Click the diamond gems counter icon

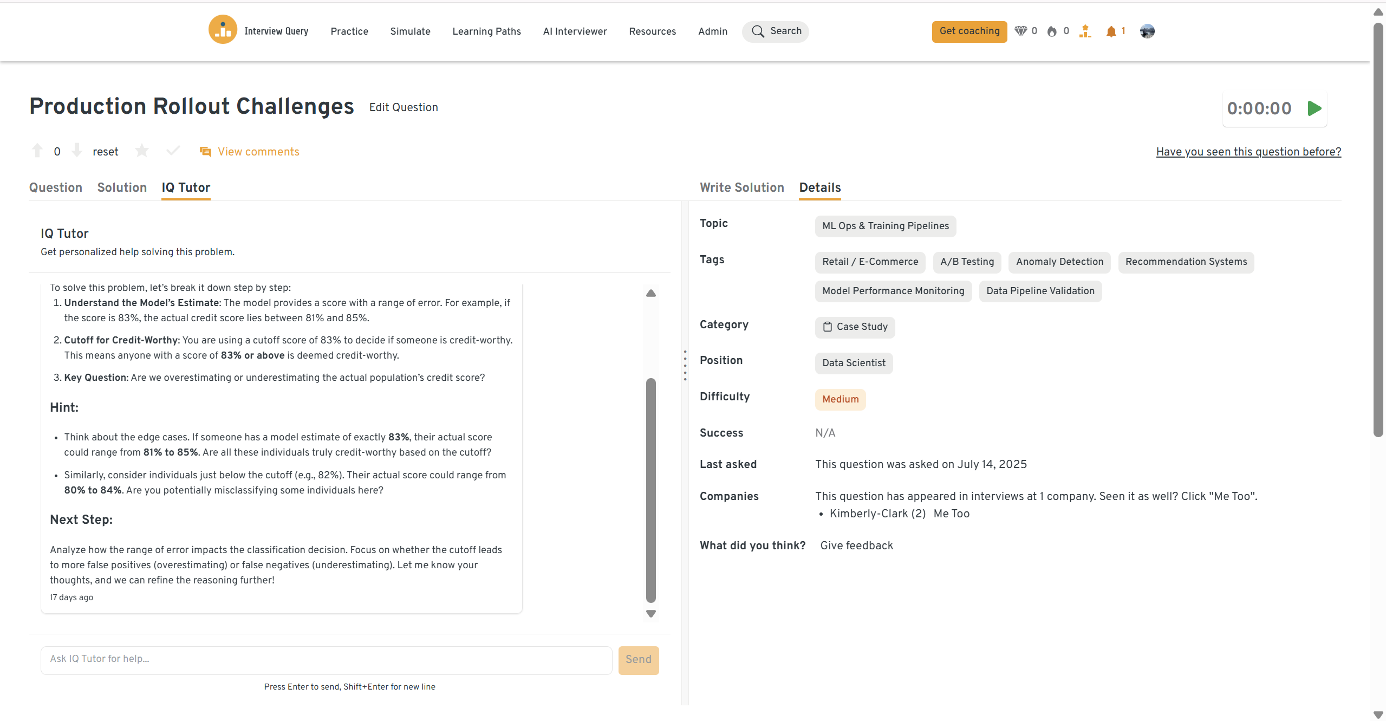click(x=1020, y=31)
